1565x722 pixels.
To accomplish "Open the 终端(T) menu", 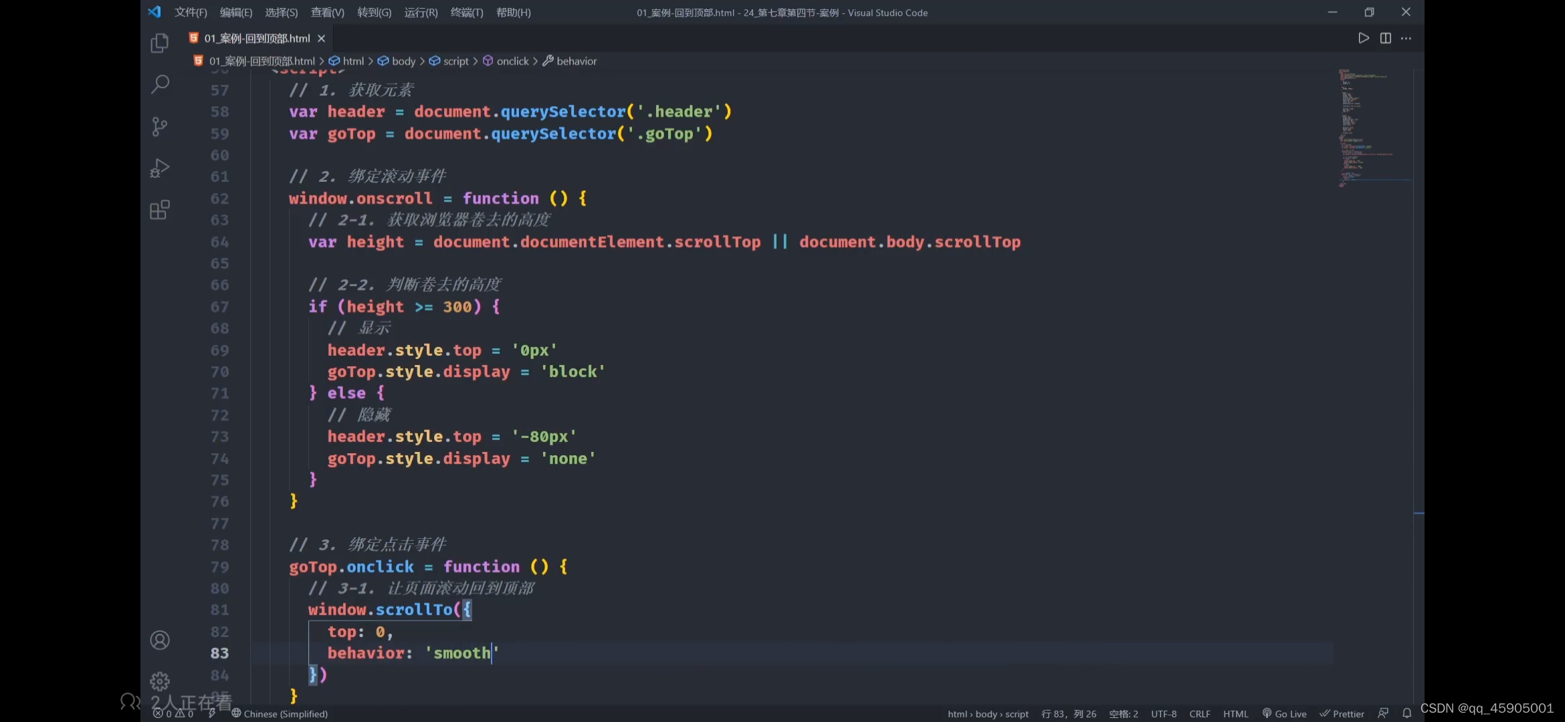I will [466, 12].
